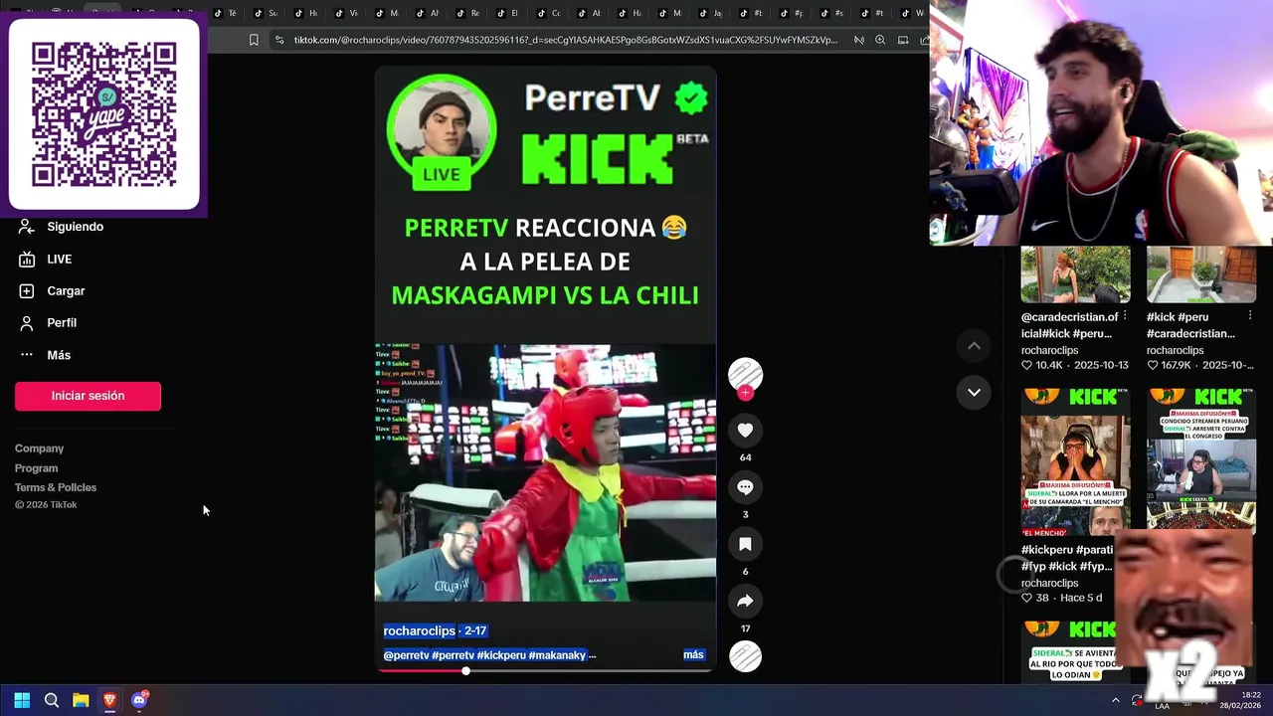Viewport: 1273px width, 716px height.
Task: Go to previous video with up arrow
Action: pyautogui.click(x=974, y=346)
